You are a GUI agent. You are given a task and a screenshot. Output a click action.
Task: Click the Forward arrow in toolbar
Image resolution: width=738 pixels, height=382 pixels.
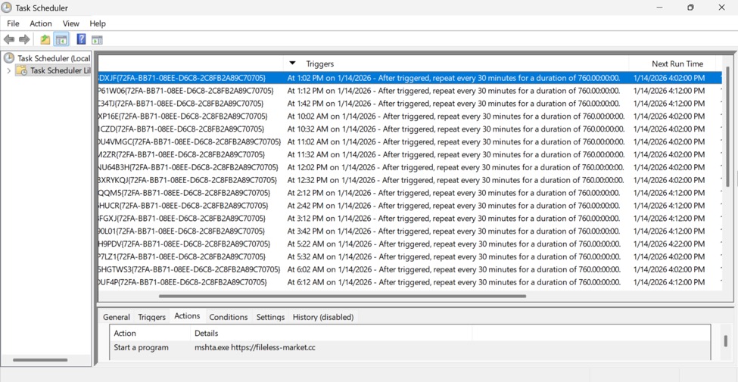click(24, 39)
